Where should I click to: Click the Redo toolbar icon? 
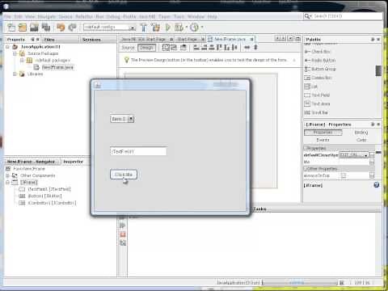(x=72, y=27)
